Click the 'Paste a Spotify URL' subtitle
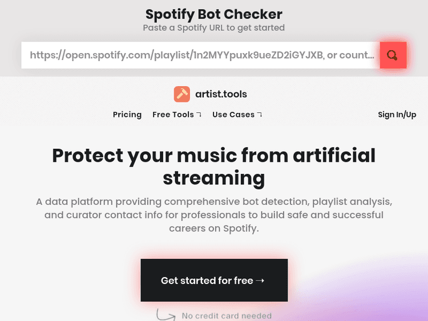428x321 pixels. click(x=214, y=27)
